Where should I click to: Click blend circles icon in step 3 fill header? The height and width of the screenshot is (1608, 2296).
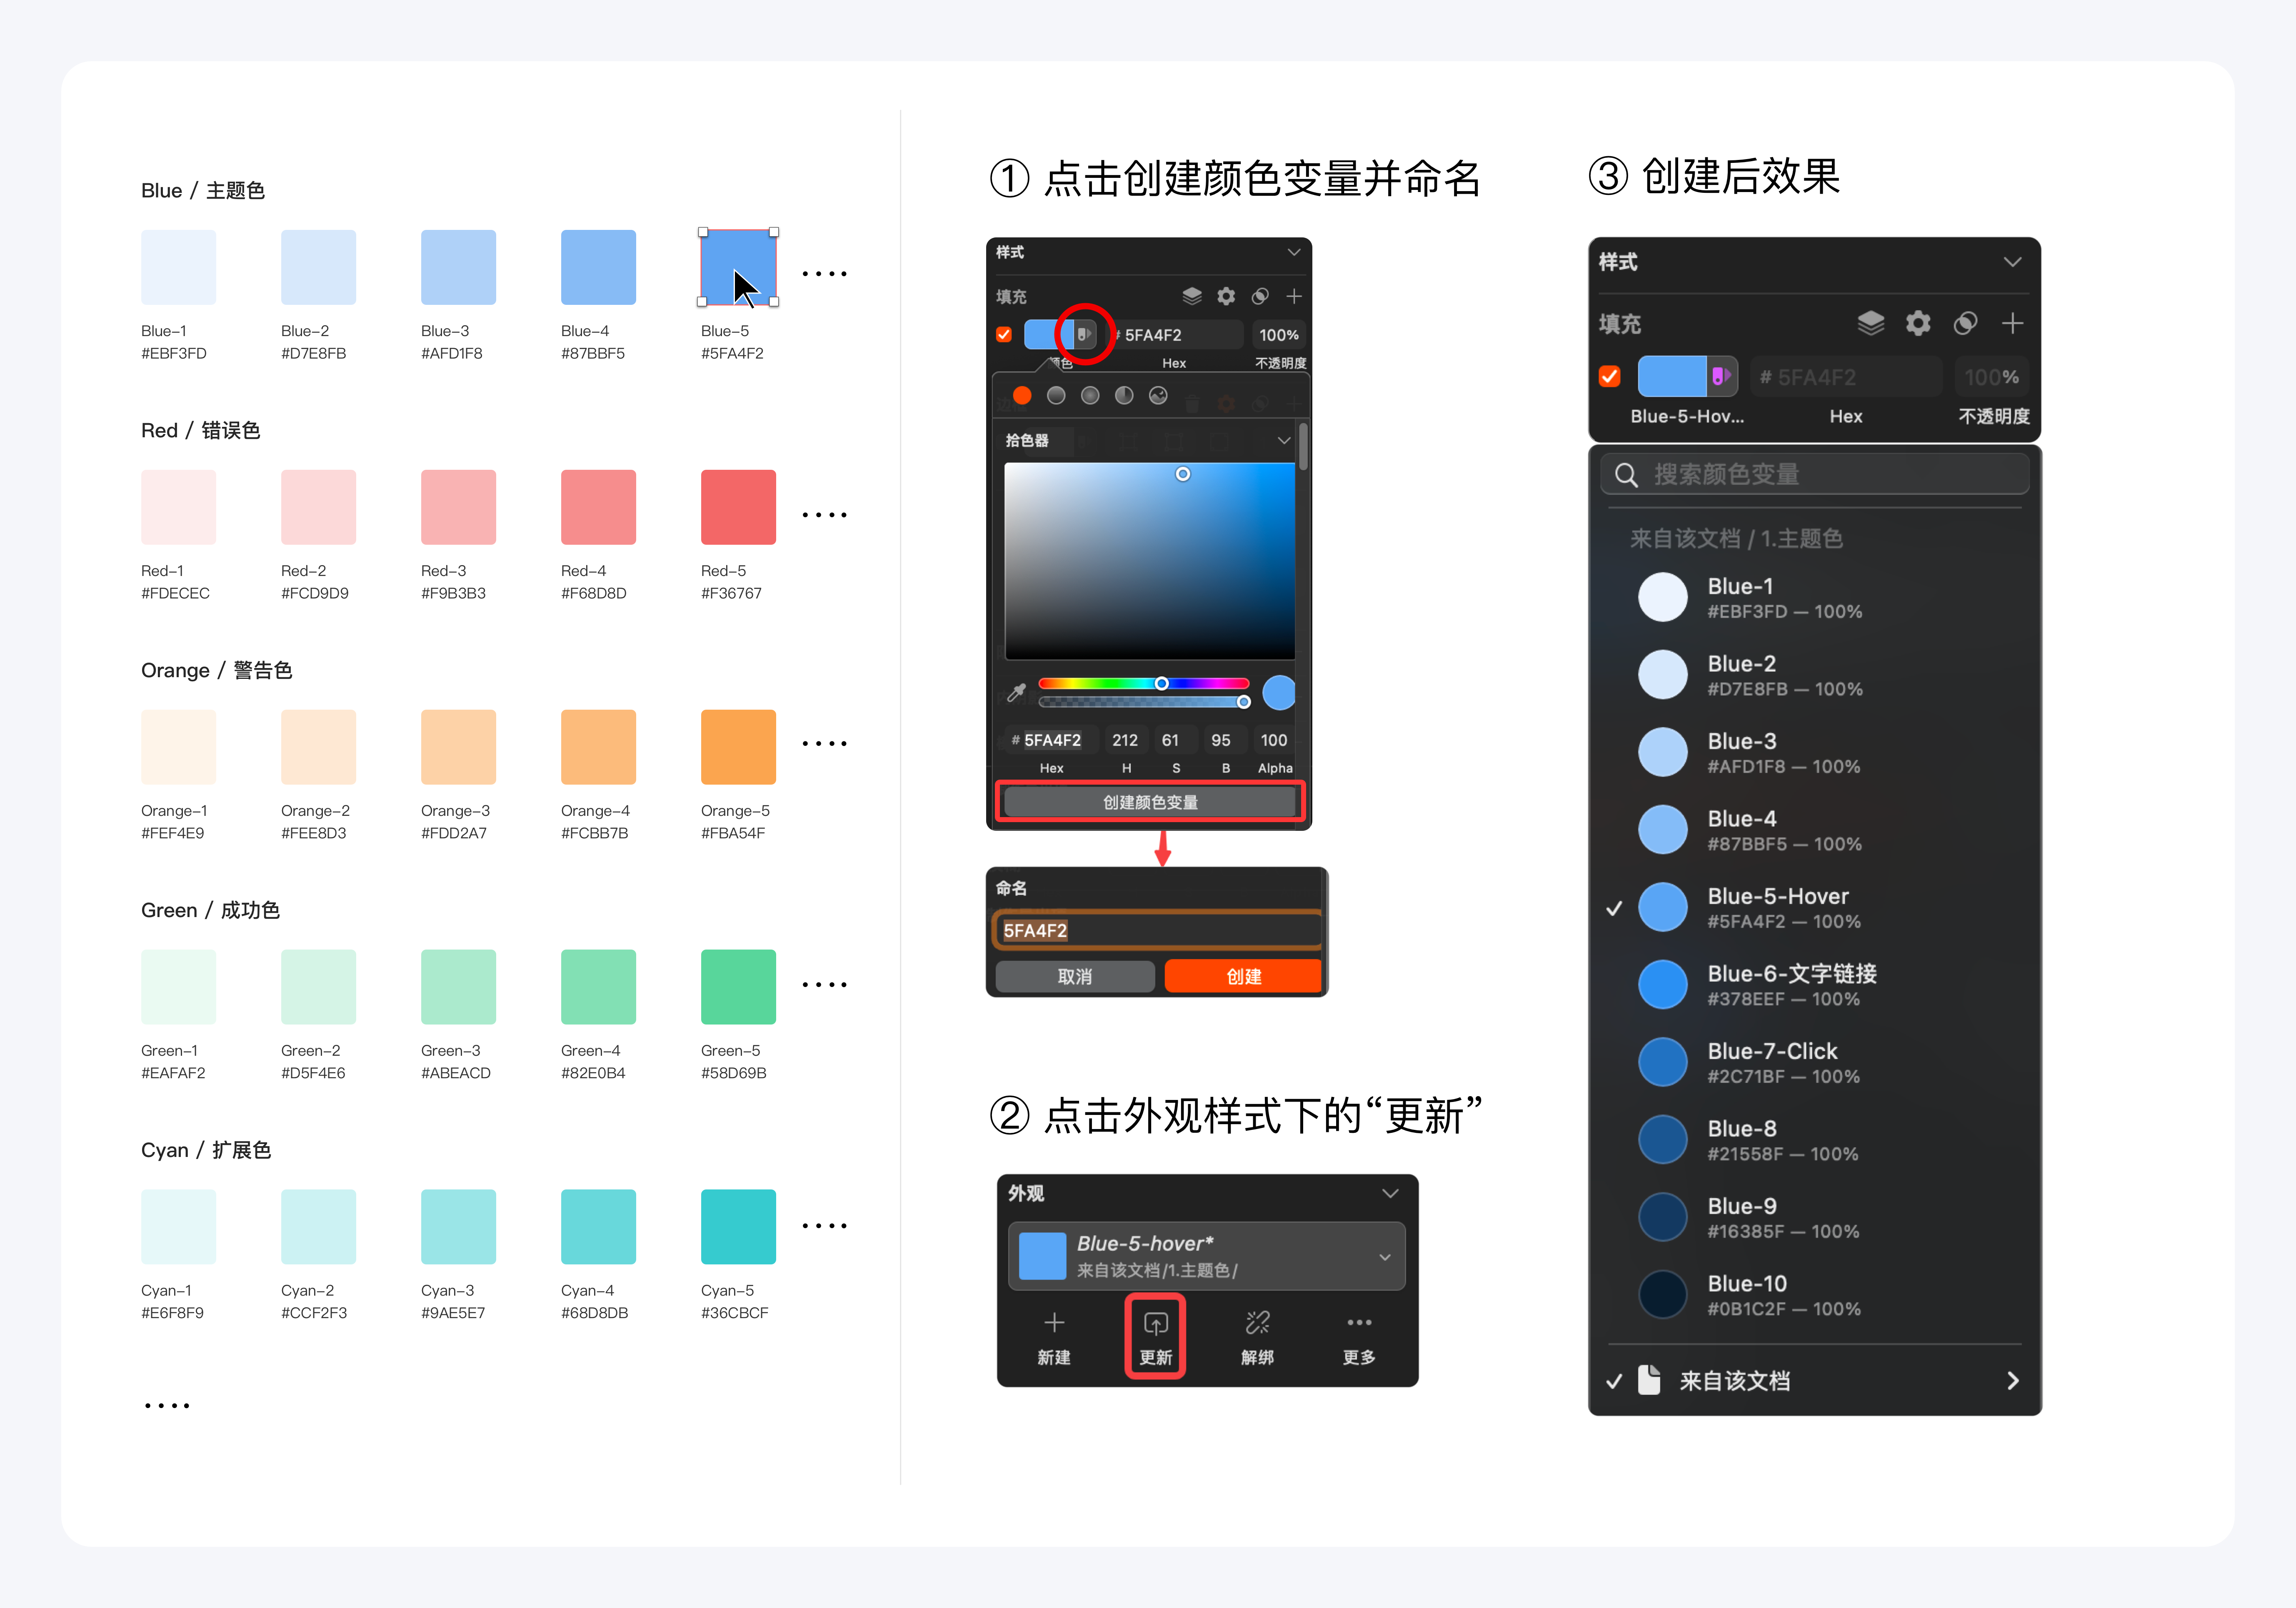[1965, 323]
